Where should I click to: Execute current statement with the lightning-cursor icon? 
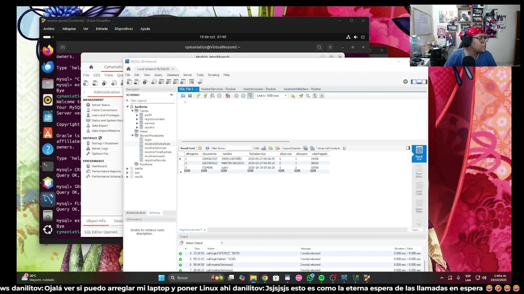coord(206,96)
